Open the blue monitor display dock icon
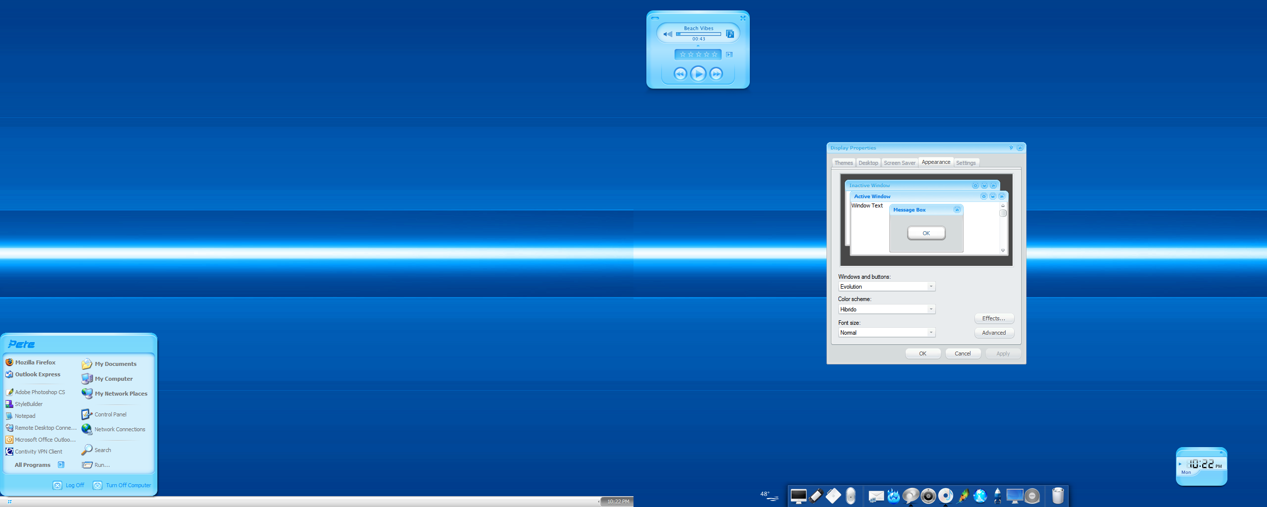 point(1015,496)
